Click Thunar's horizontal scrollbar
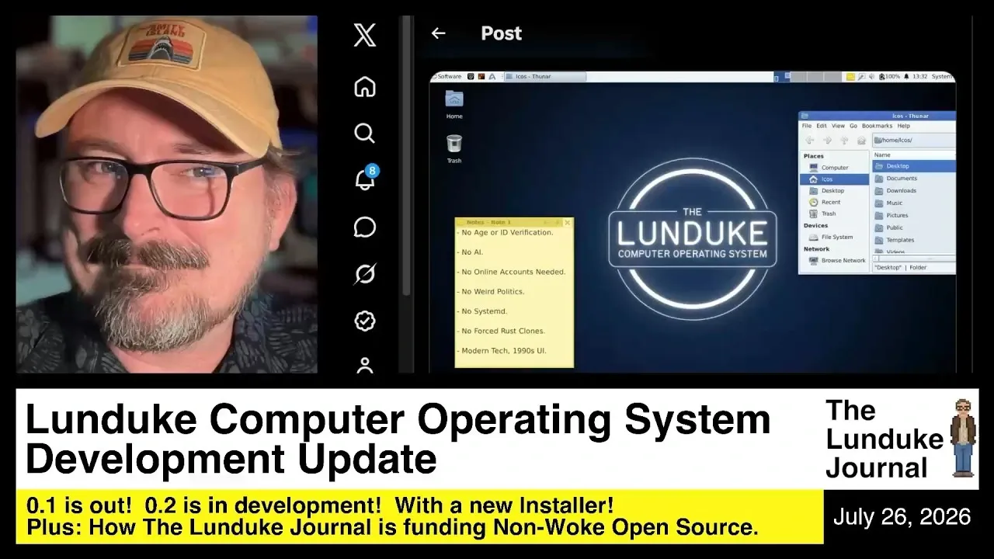The image size is (994, 559). point(914,258)
